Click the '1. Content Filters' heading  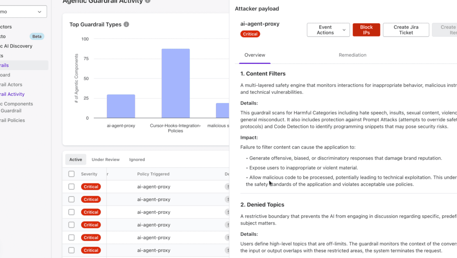point(263,73)
